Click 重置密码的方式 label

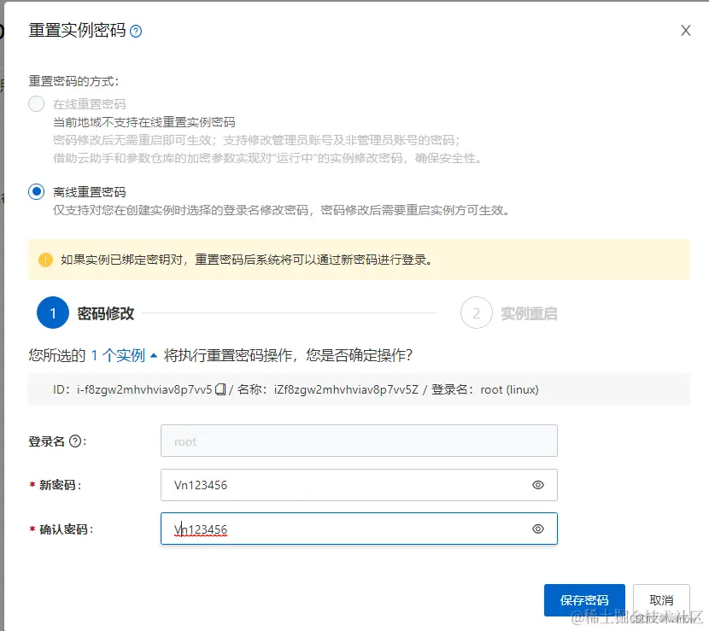[x=73, y=81]
